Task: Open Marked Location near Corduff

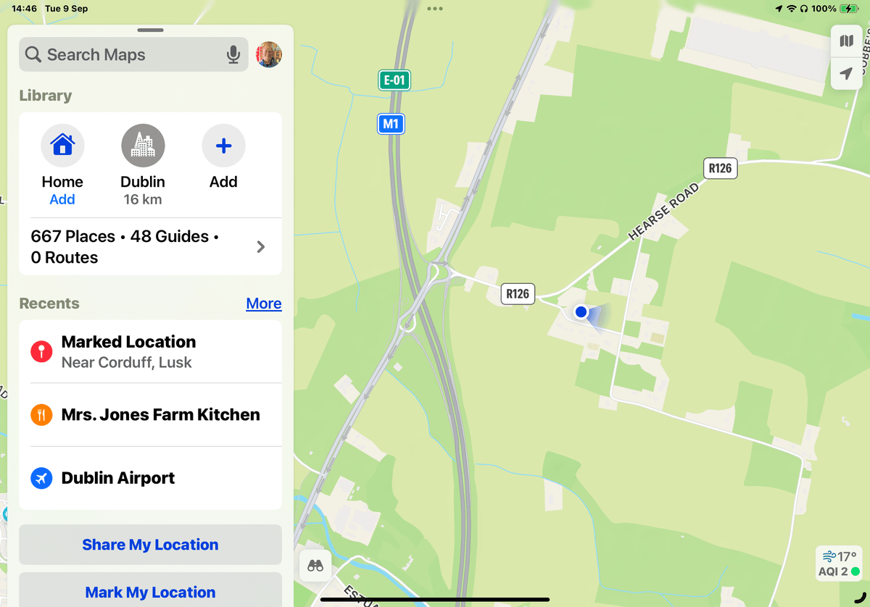Action: (150, 352)
